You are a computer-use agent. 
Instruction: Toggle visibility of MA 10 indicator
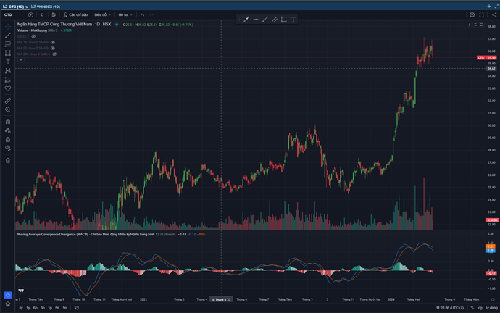[x=53, y=42]
